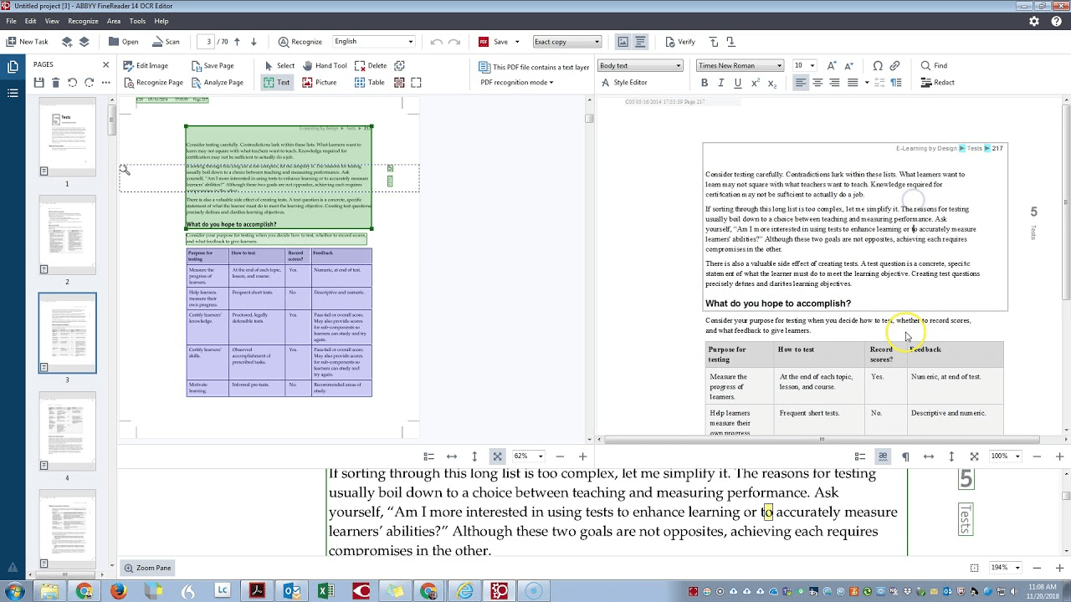
Task: Toggle image pane view button
Action: 623,42
